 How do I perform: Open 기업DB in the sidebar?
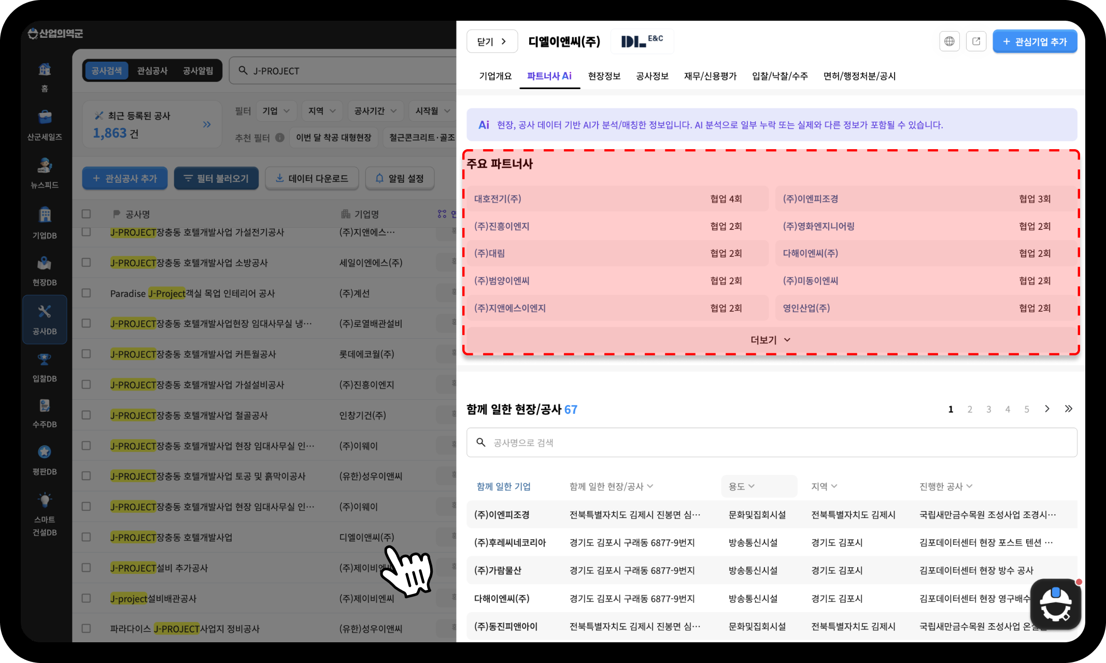coord(45,223)
